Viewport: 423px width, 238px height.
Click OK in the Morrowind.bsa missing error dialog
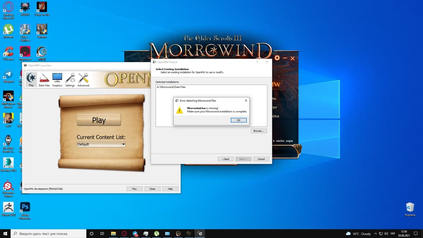click(239, 120)
